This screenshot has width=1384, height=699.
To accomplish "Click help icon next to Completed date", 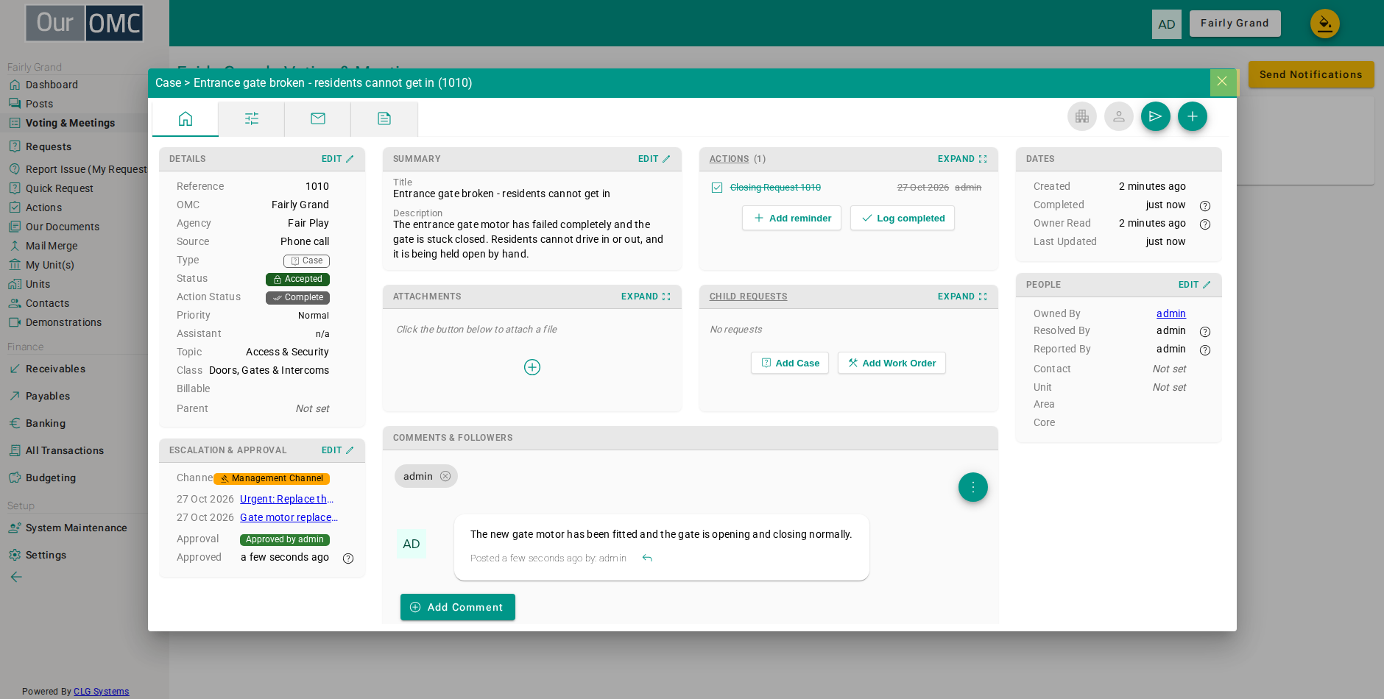I will pyautogui.click(x=1205, y=206).
